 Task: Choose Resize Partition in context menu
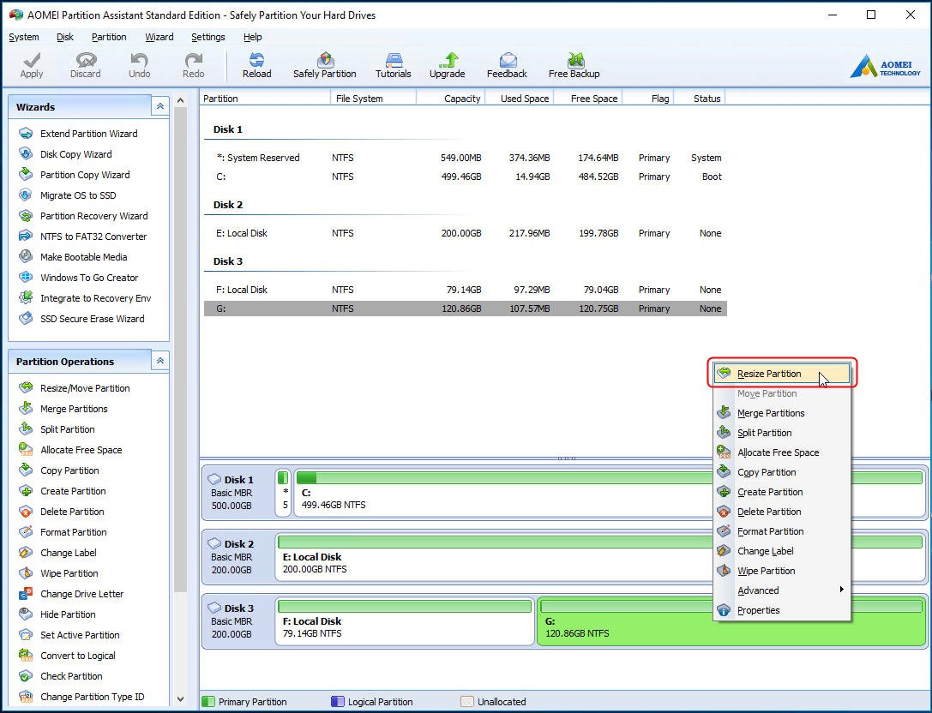[782, 374]
